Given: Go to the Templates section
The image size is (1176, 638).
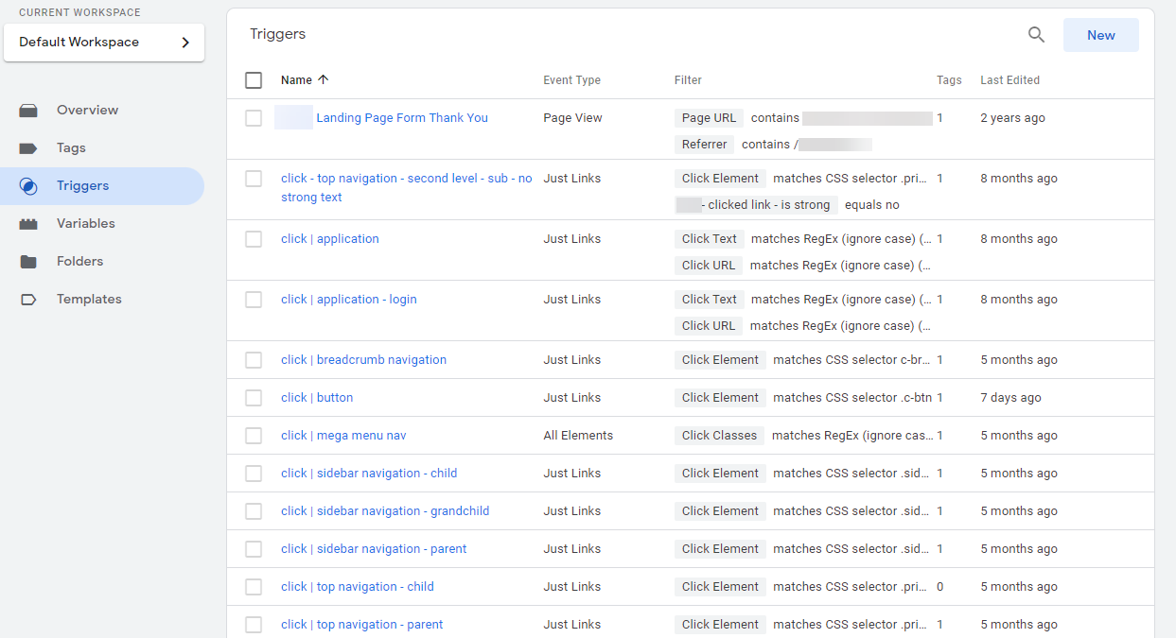Looking at the screenshot, I should (x=89, y=300).
